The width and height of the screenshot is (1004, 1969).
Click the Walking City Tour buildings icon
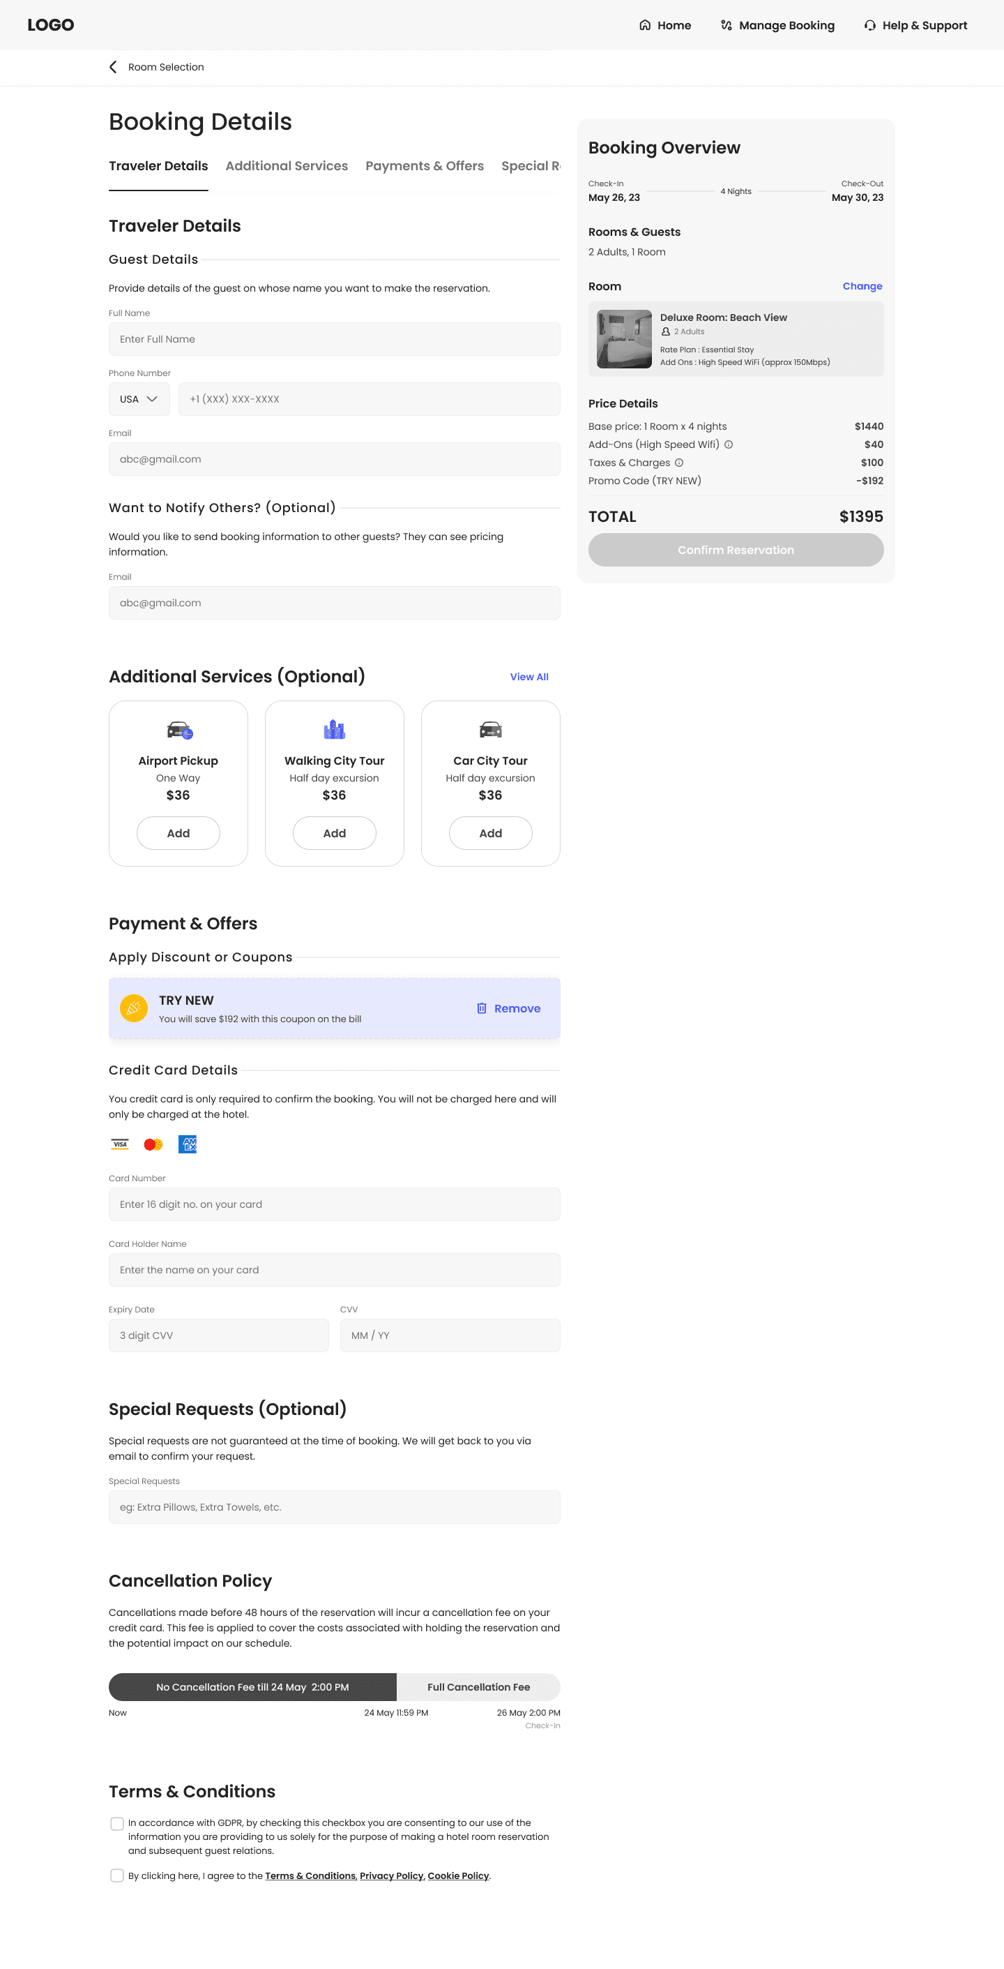[335, 729]
